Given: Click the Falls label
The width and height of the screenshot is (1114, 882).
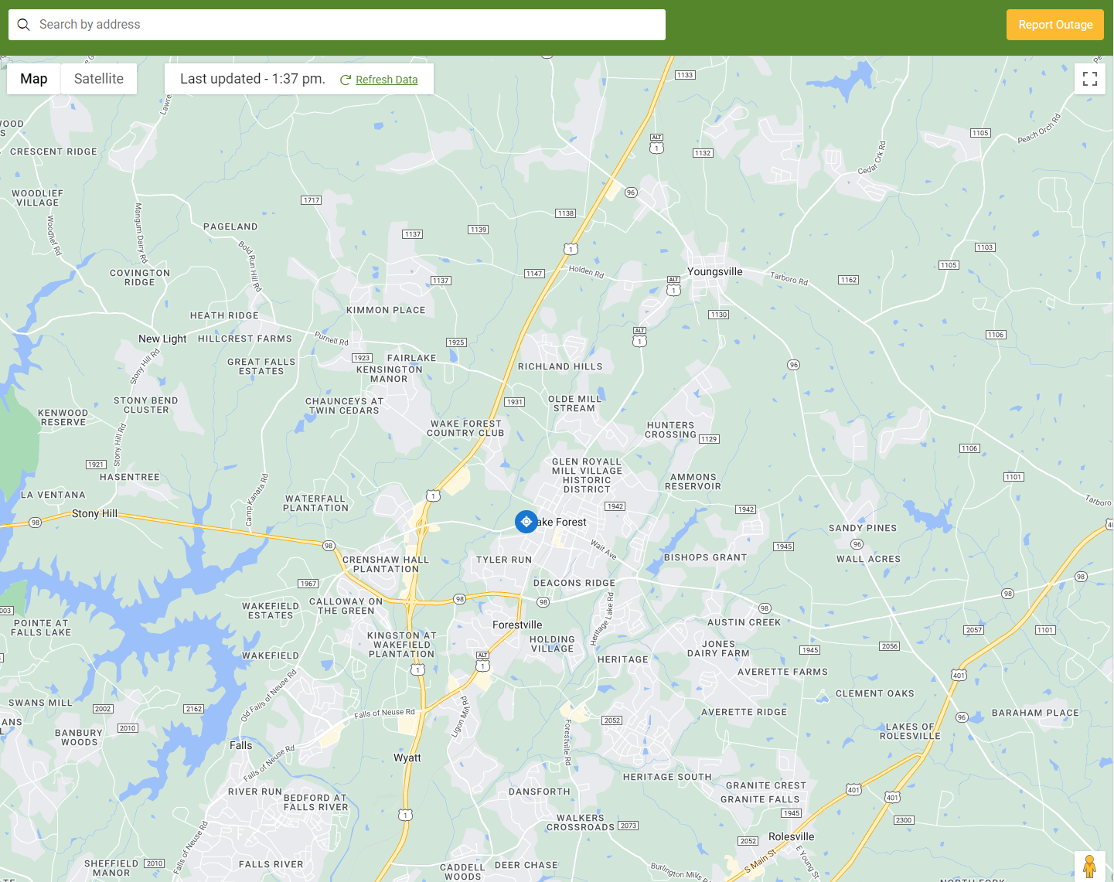Looking at the screenshot, I should click(240, 745).
